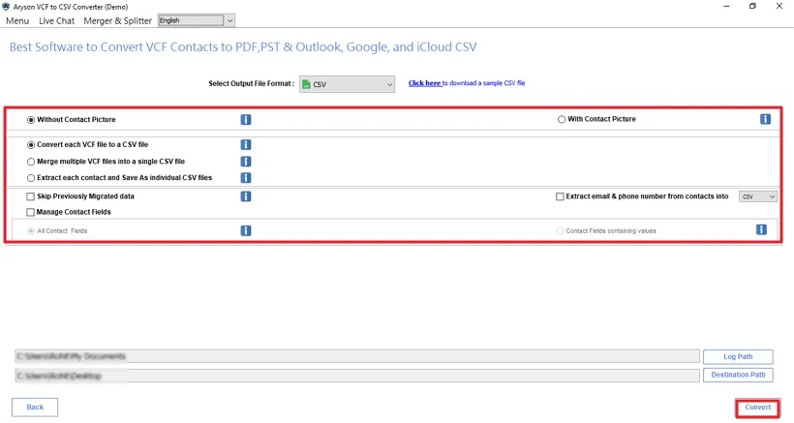Viewport: 794px width, 423px height.
Task: Click the log path text field
Action: [357, 356]
